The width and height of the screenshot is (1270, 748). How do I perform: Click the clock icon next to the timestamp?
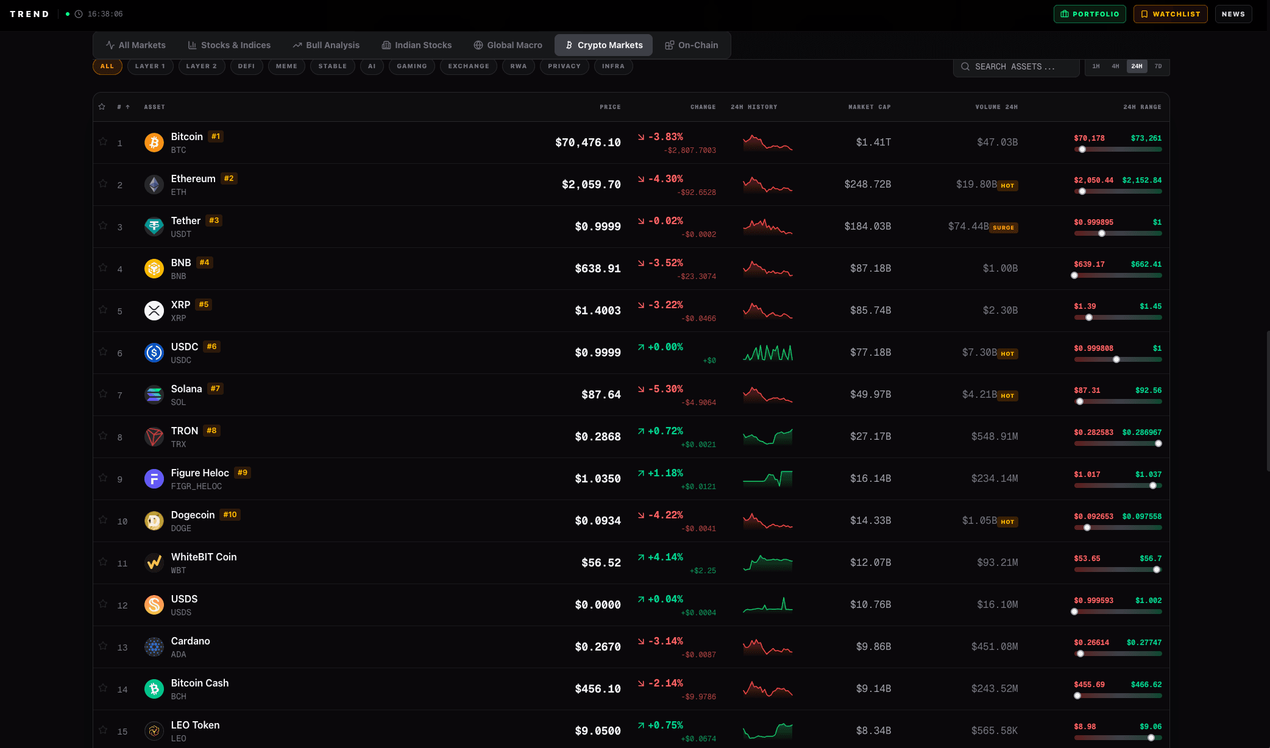77,13
